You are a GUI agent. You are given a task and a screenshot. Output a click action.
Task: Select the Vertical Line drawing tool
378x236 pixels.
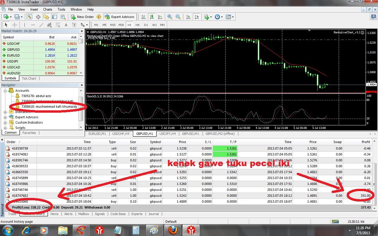25,25
